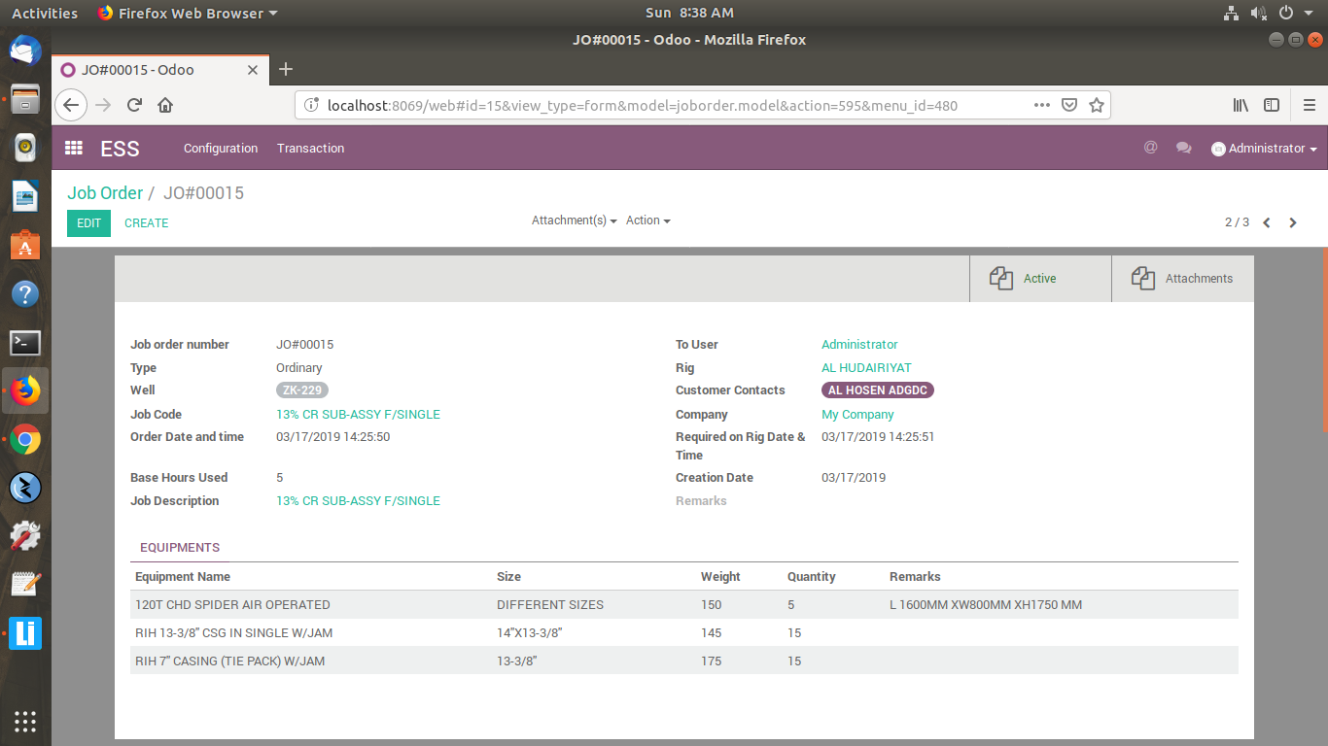
Task: Open the Action dropdown menu
Action: coord(647,220)
